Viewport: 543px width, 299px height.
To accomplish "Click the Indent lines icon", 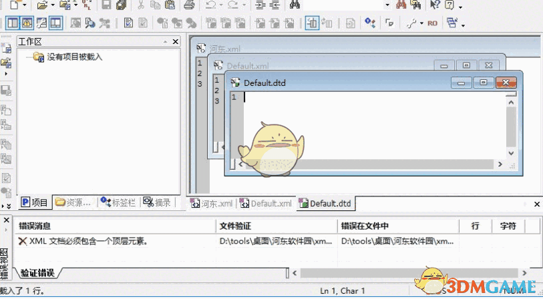I will 260,5.
